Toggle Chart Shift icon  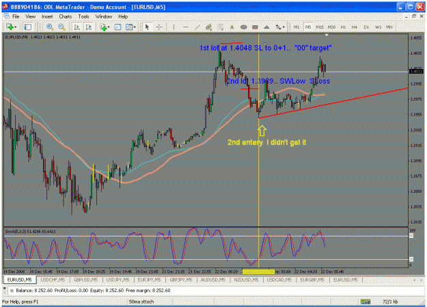click(x=89, y=27)
